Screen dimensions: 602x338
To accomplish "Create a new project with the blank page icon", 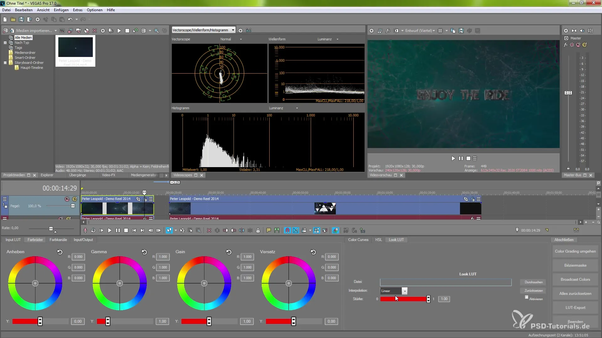I will pos(5,19).
